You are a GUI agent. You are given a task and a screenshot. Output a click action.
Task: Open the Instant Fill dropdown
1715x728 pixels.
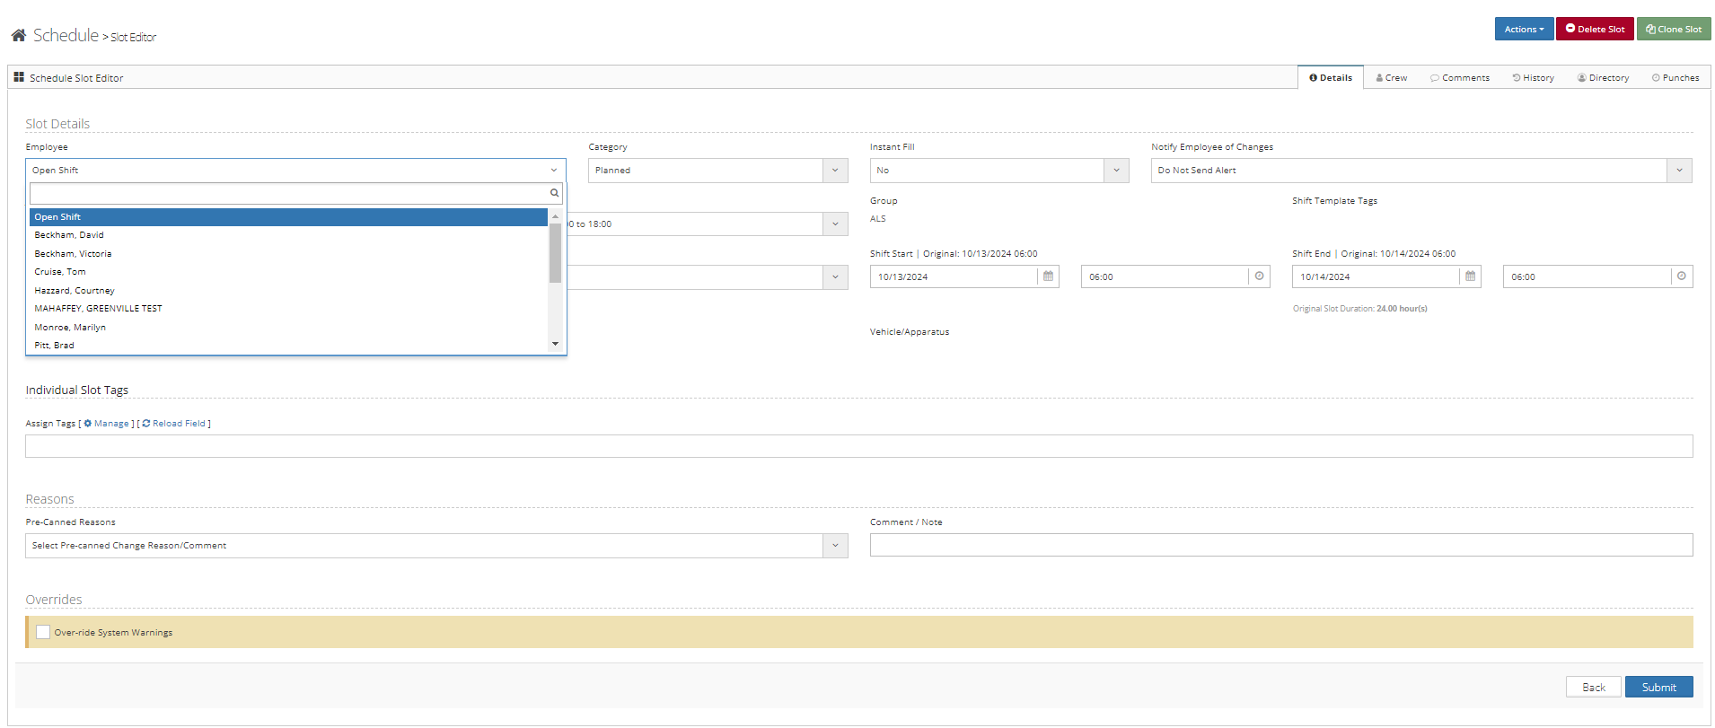(1116, 171)
